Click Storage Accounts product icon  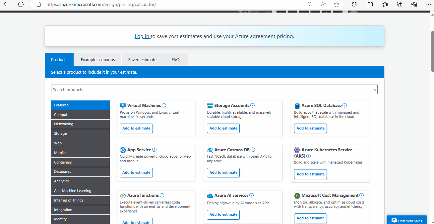pyautogui.click(x=210, y=106)
